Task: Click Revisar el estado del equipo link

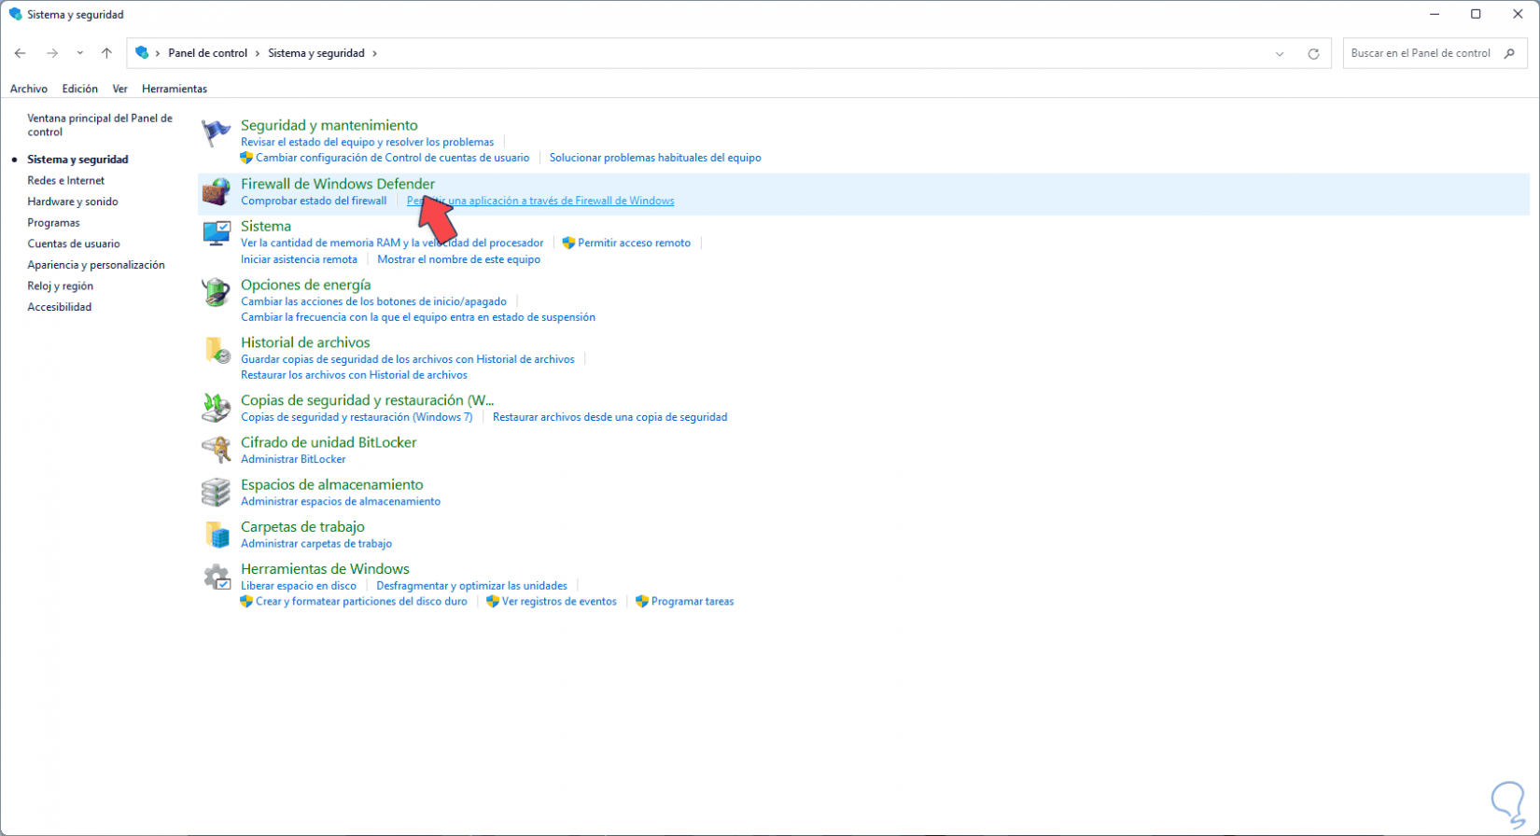Action: tap(368, 142)
